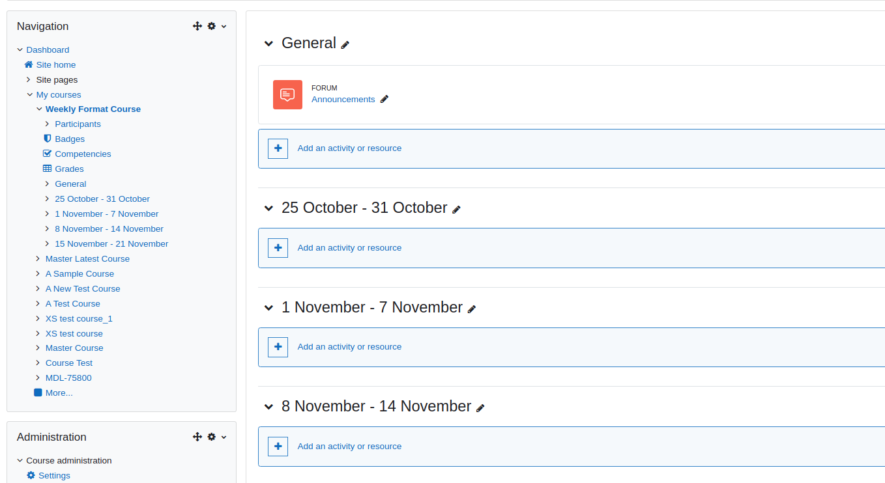Screen dimensions: 885x483
Task: Edit the Announcements forum title pencil icon
Action: tap(384, 99)
